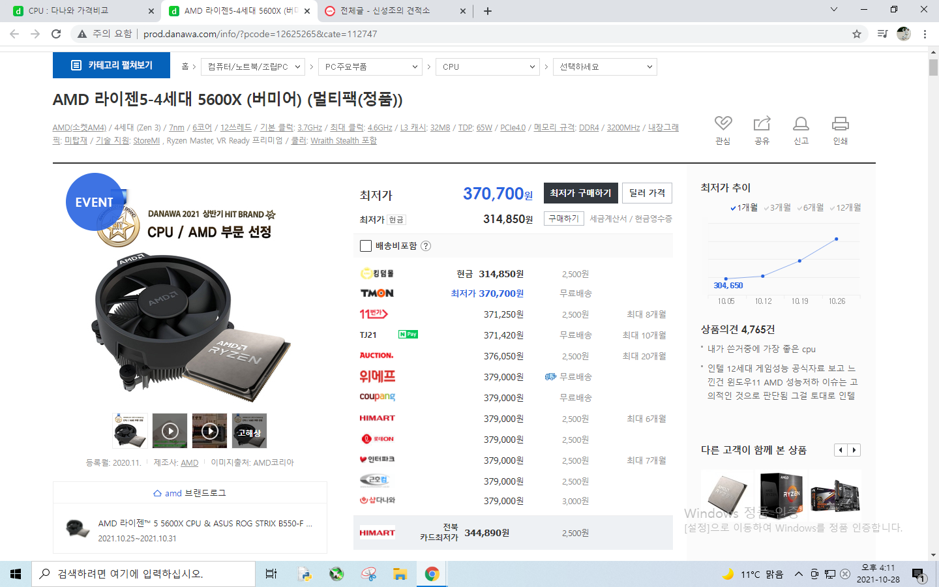Show next related product arrow
Viewport: 939px width, 587px height.
[x=854, y=450]
